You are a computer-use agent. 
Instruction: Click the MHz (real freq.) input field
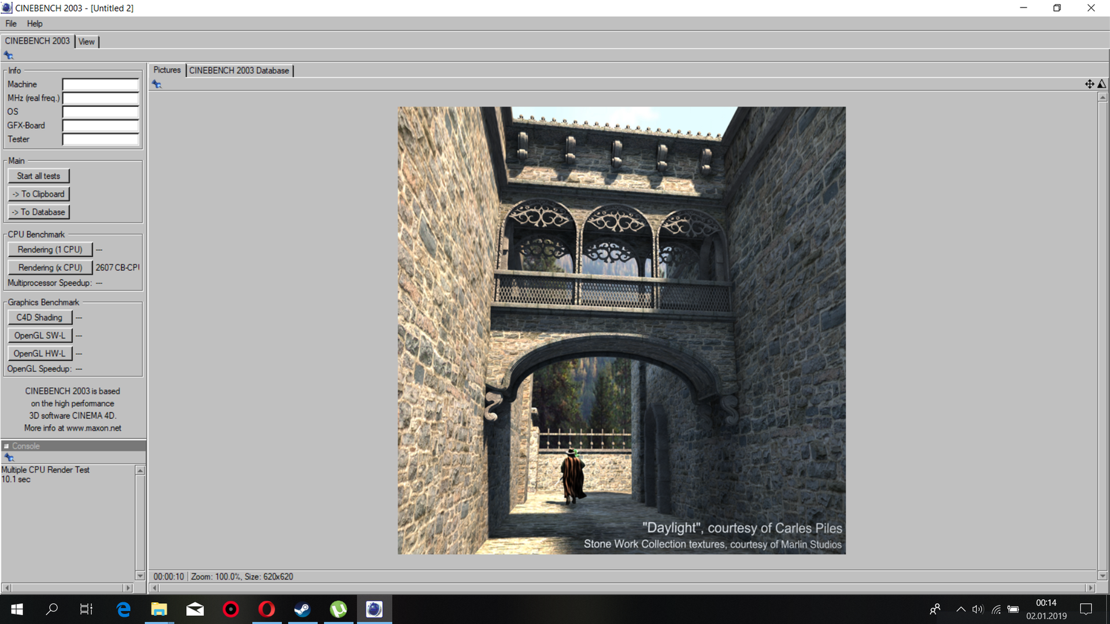pyautogui.click(x=101, y=98)
